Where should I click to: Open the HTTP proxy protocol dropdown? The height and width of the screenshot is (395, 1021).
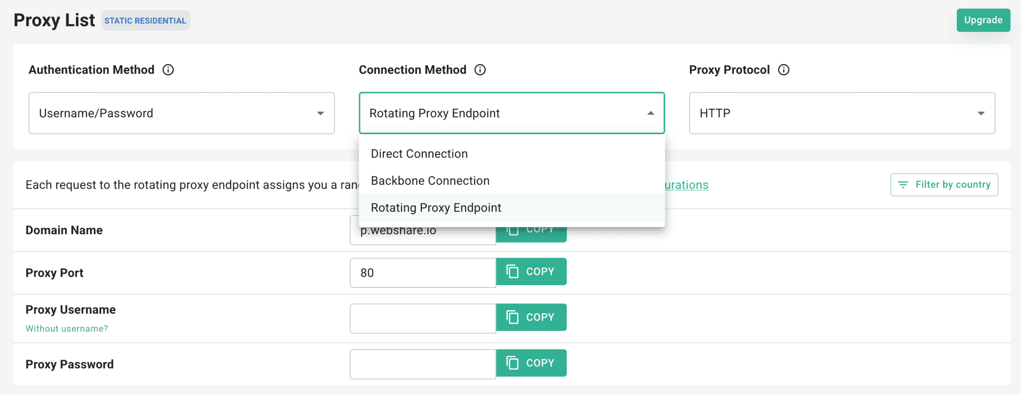click(842, 113)
